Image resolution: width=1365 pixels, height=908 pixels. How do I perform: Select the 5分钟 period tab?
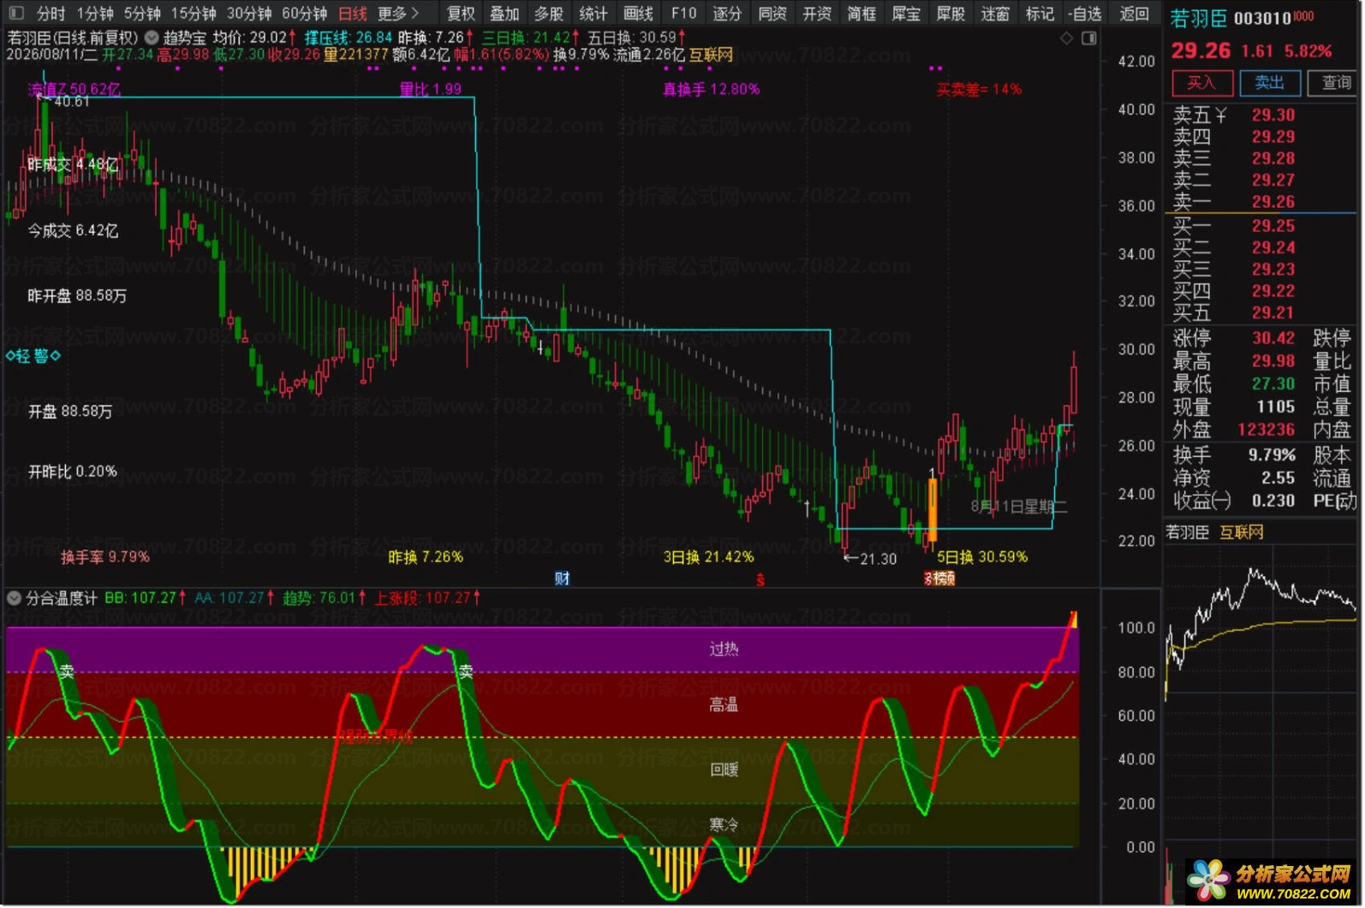coord(142,14)
